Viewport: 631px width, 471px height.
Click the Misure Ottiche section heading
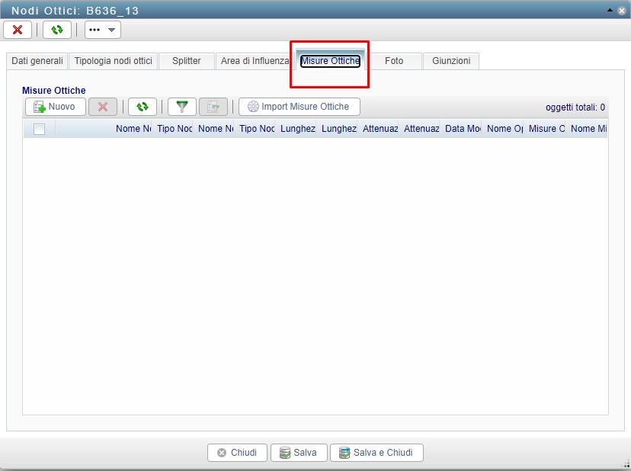tap(54, 91)
